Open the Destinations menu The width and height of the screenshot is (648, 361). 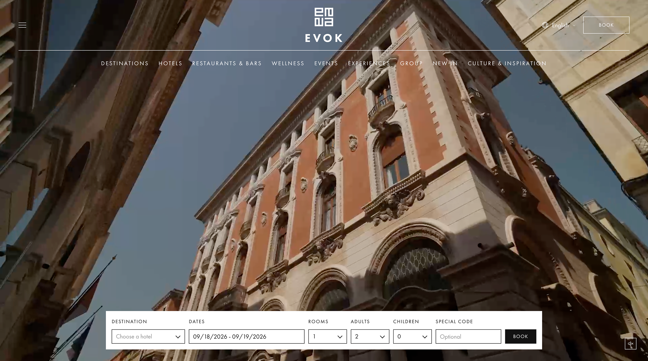[x=125, y=63]
